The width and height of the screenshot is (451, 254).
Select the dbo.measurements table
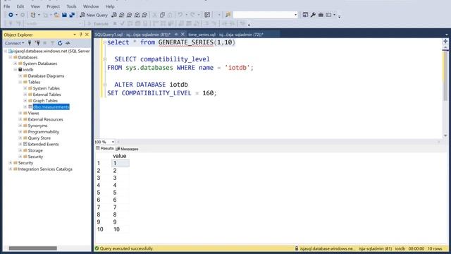point(51,107)
